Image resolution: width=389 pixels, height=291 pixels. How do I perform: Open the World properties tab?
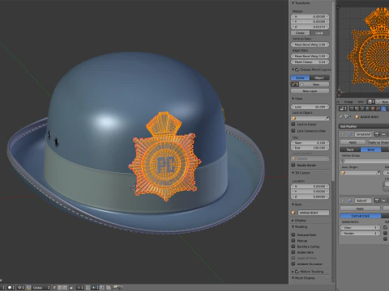click(x=367, y=108)
